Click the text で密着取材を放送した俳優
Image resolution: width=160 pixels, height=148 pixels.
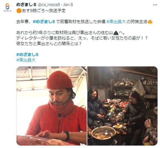click(81, 22)
